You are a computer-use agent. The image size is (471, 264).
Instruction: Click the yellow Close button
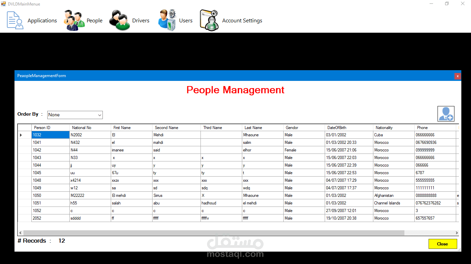coord(443,244)
